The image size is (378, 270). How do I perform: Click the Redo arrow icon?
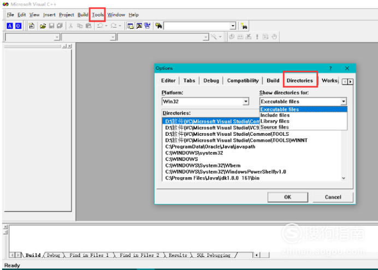pos(114,26)
